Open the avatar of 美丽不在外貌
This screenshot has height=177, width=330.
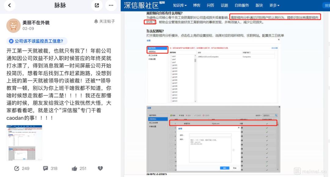click(13, 25)
